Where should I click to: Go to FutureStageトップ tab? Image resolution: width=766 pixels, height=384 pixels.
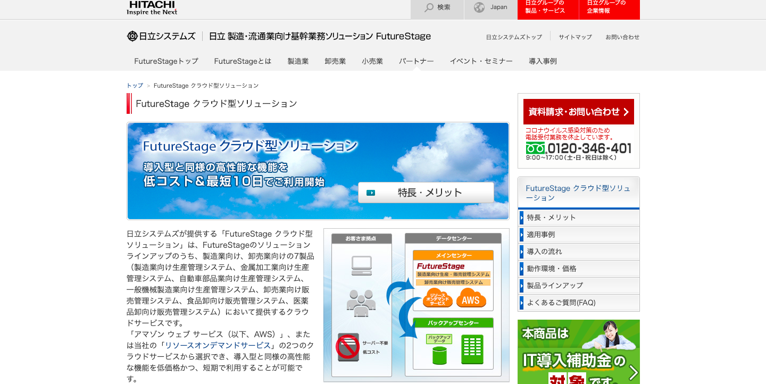click(x=166, y=61)
